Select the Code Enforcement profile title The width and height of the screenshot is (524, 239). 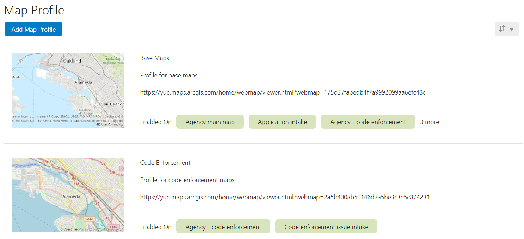pyautogui.click(x=165, y=162)
